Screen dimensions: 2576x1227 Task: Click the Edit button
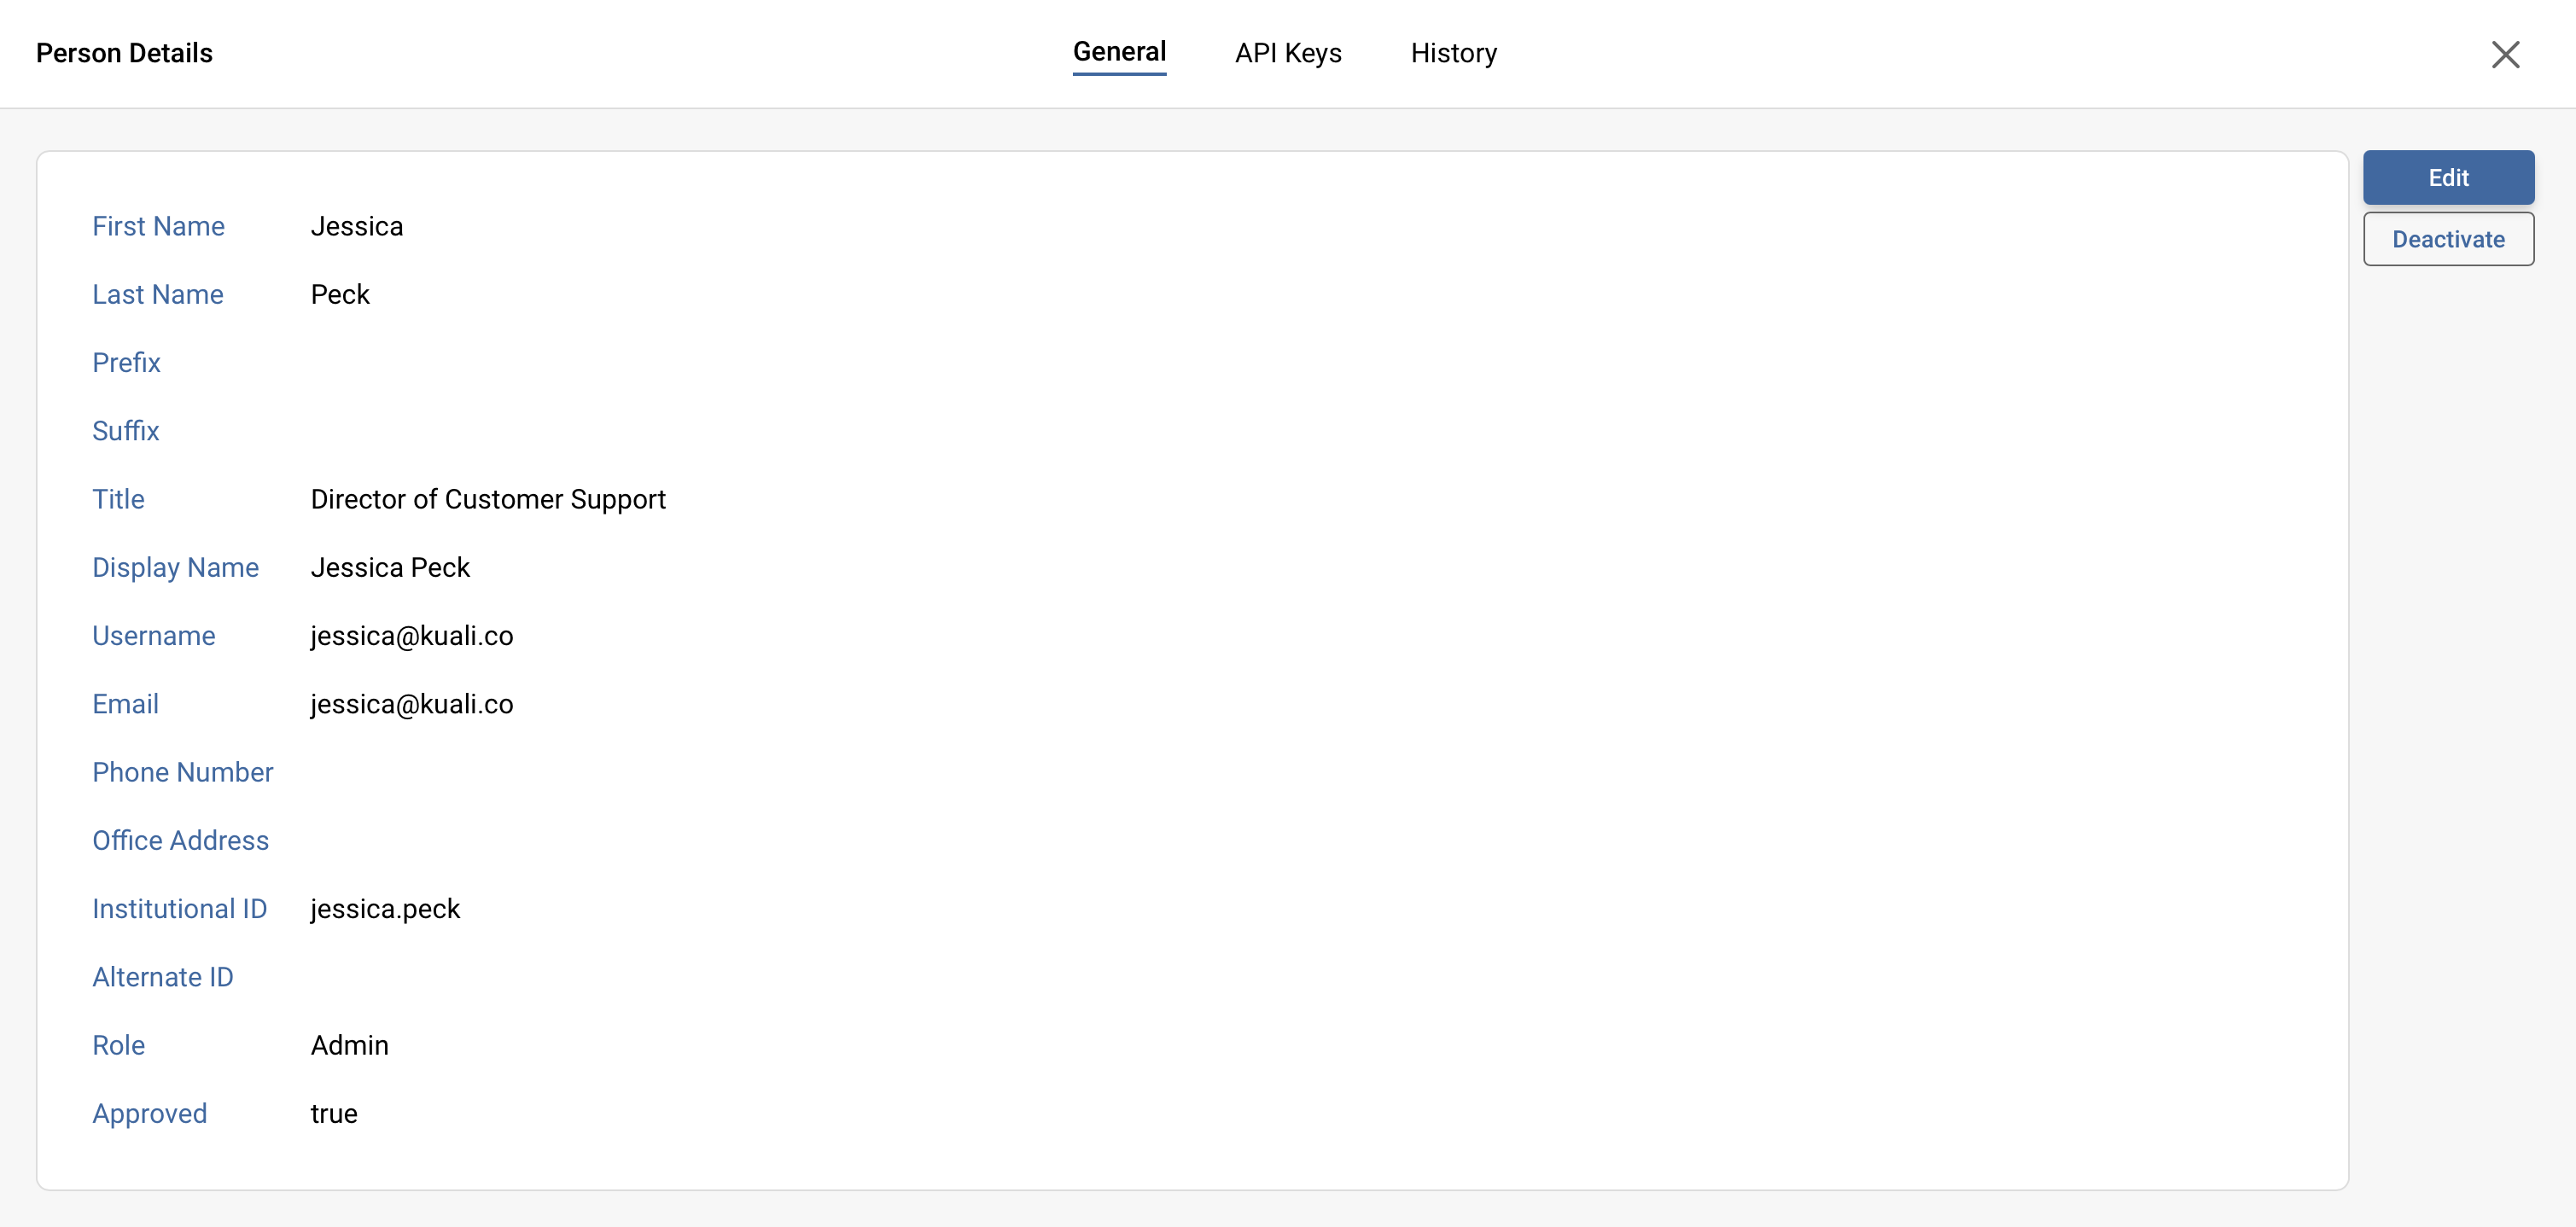(2447, 177)
